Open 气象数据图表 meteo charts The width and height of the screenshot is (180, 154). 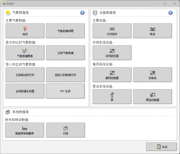[x=25, y=53]
